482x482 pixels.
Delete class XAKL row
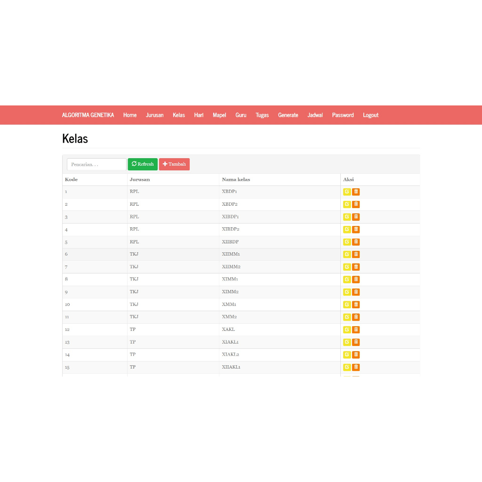pos(356,329)
